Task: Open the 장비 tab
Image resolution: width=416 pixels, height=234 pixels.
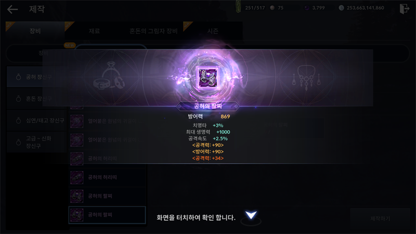Action: point(35,31)
